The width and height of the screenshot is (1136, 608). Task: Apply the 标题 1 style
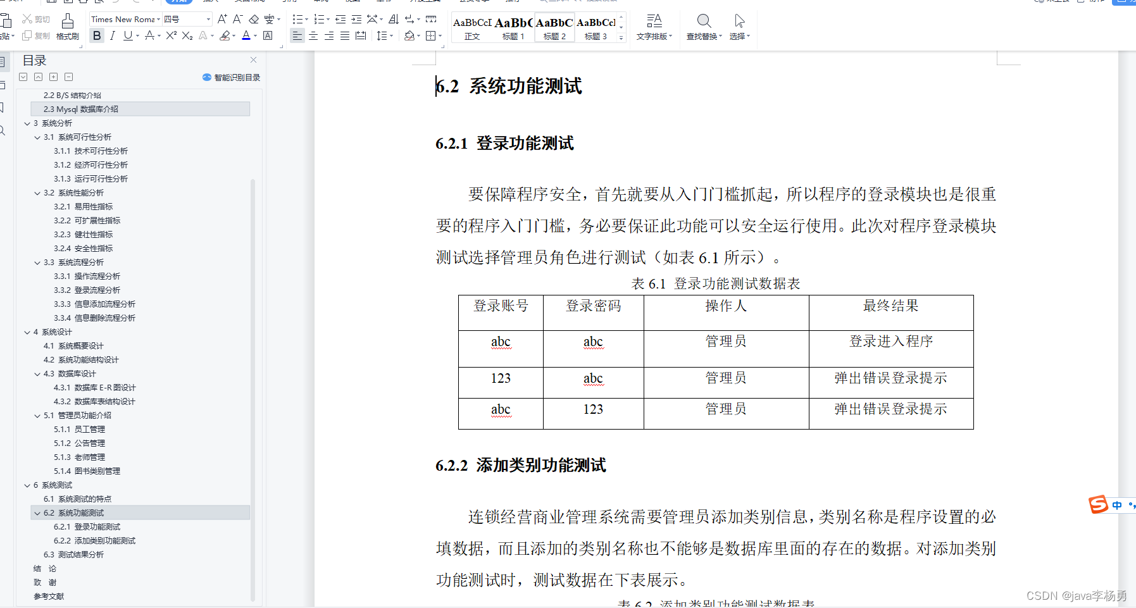pos(513,28)
